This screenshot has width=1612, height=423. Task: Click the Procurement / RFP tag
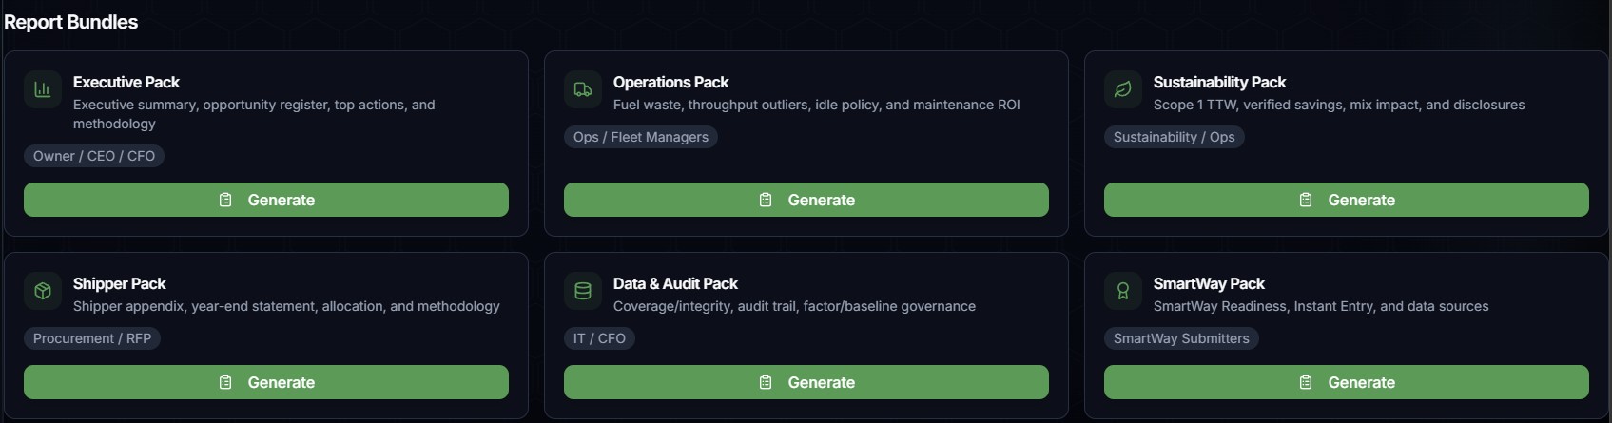click(92, 338)
